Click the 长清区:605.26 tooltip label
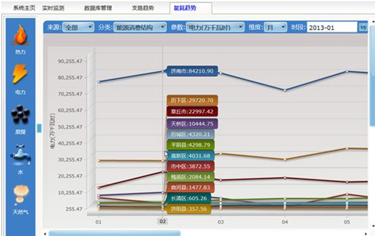Image resolution: width=375 pixels, height=236 pixels. tap(189, 198)
